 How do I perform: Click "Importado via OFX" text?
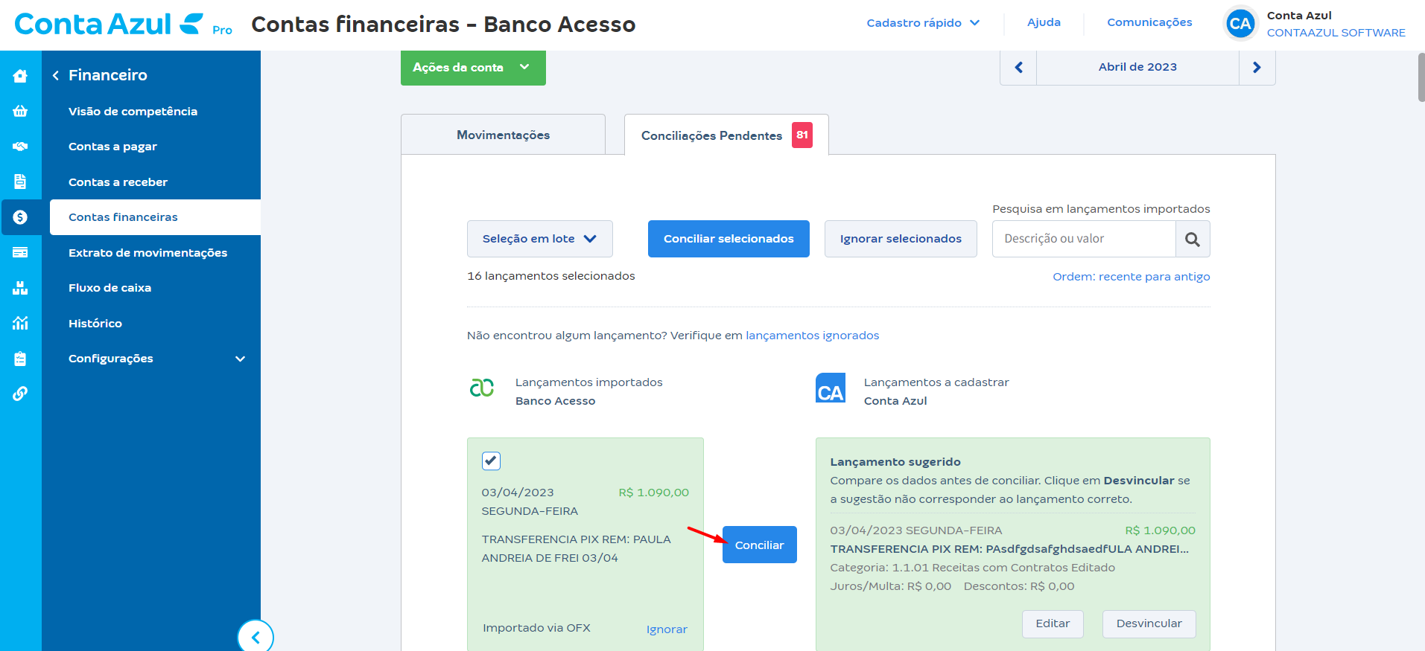point(536,628)
